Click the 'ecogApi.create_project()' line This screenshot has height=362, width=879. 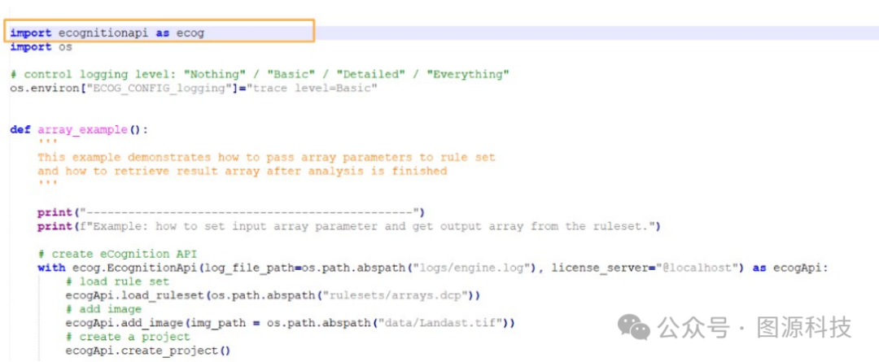pos(148,351)
